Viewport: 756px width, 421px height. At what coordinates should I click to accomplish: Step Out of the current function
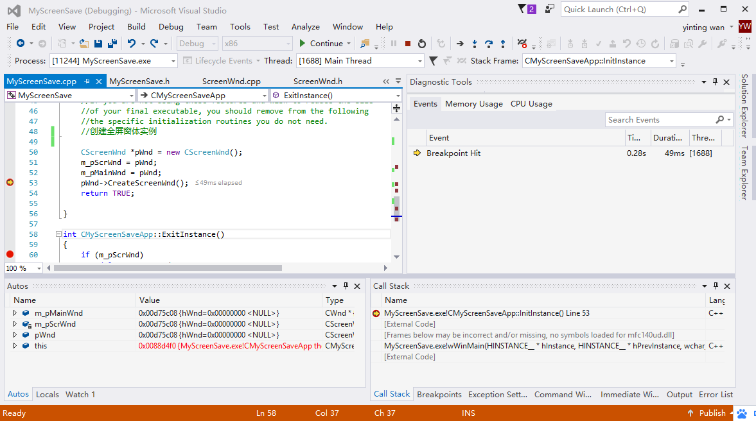coord(503,44)
